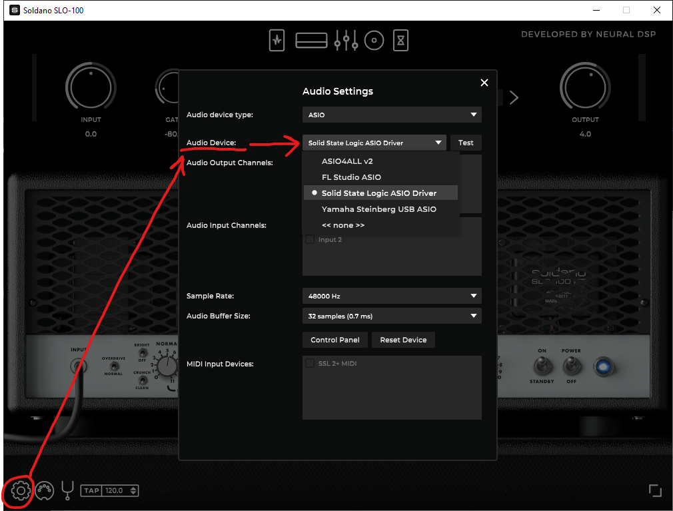Toggle the ON/STANDBY amp switch
Screen dimensions: 673x511
tap(542, 366)
